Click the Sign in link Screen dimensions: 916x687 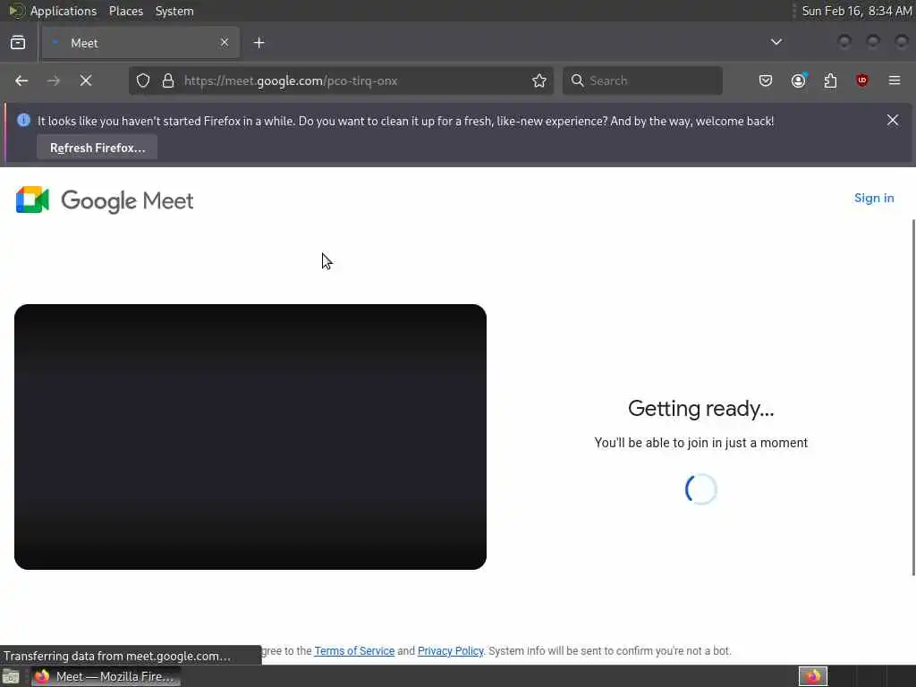click(x=874, y=198)
